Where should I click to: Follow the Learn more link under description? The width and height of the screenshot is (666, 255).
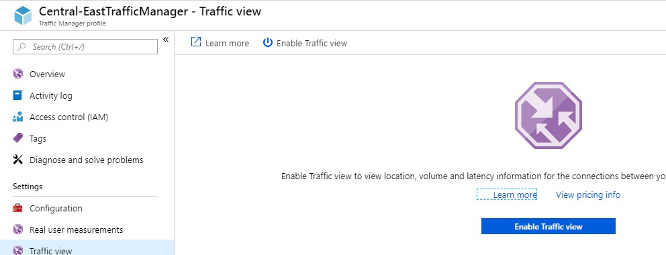515,195
